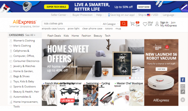
Task: Jump to the last carousel slide dot
Action: (141, 78)
